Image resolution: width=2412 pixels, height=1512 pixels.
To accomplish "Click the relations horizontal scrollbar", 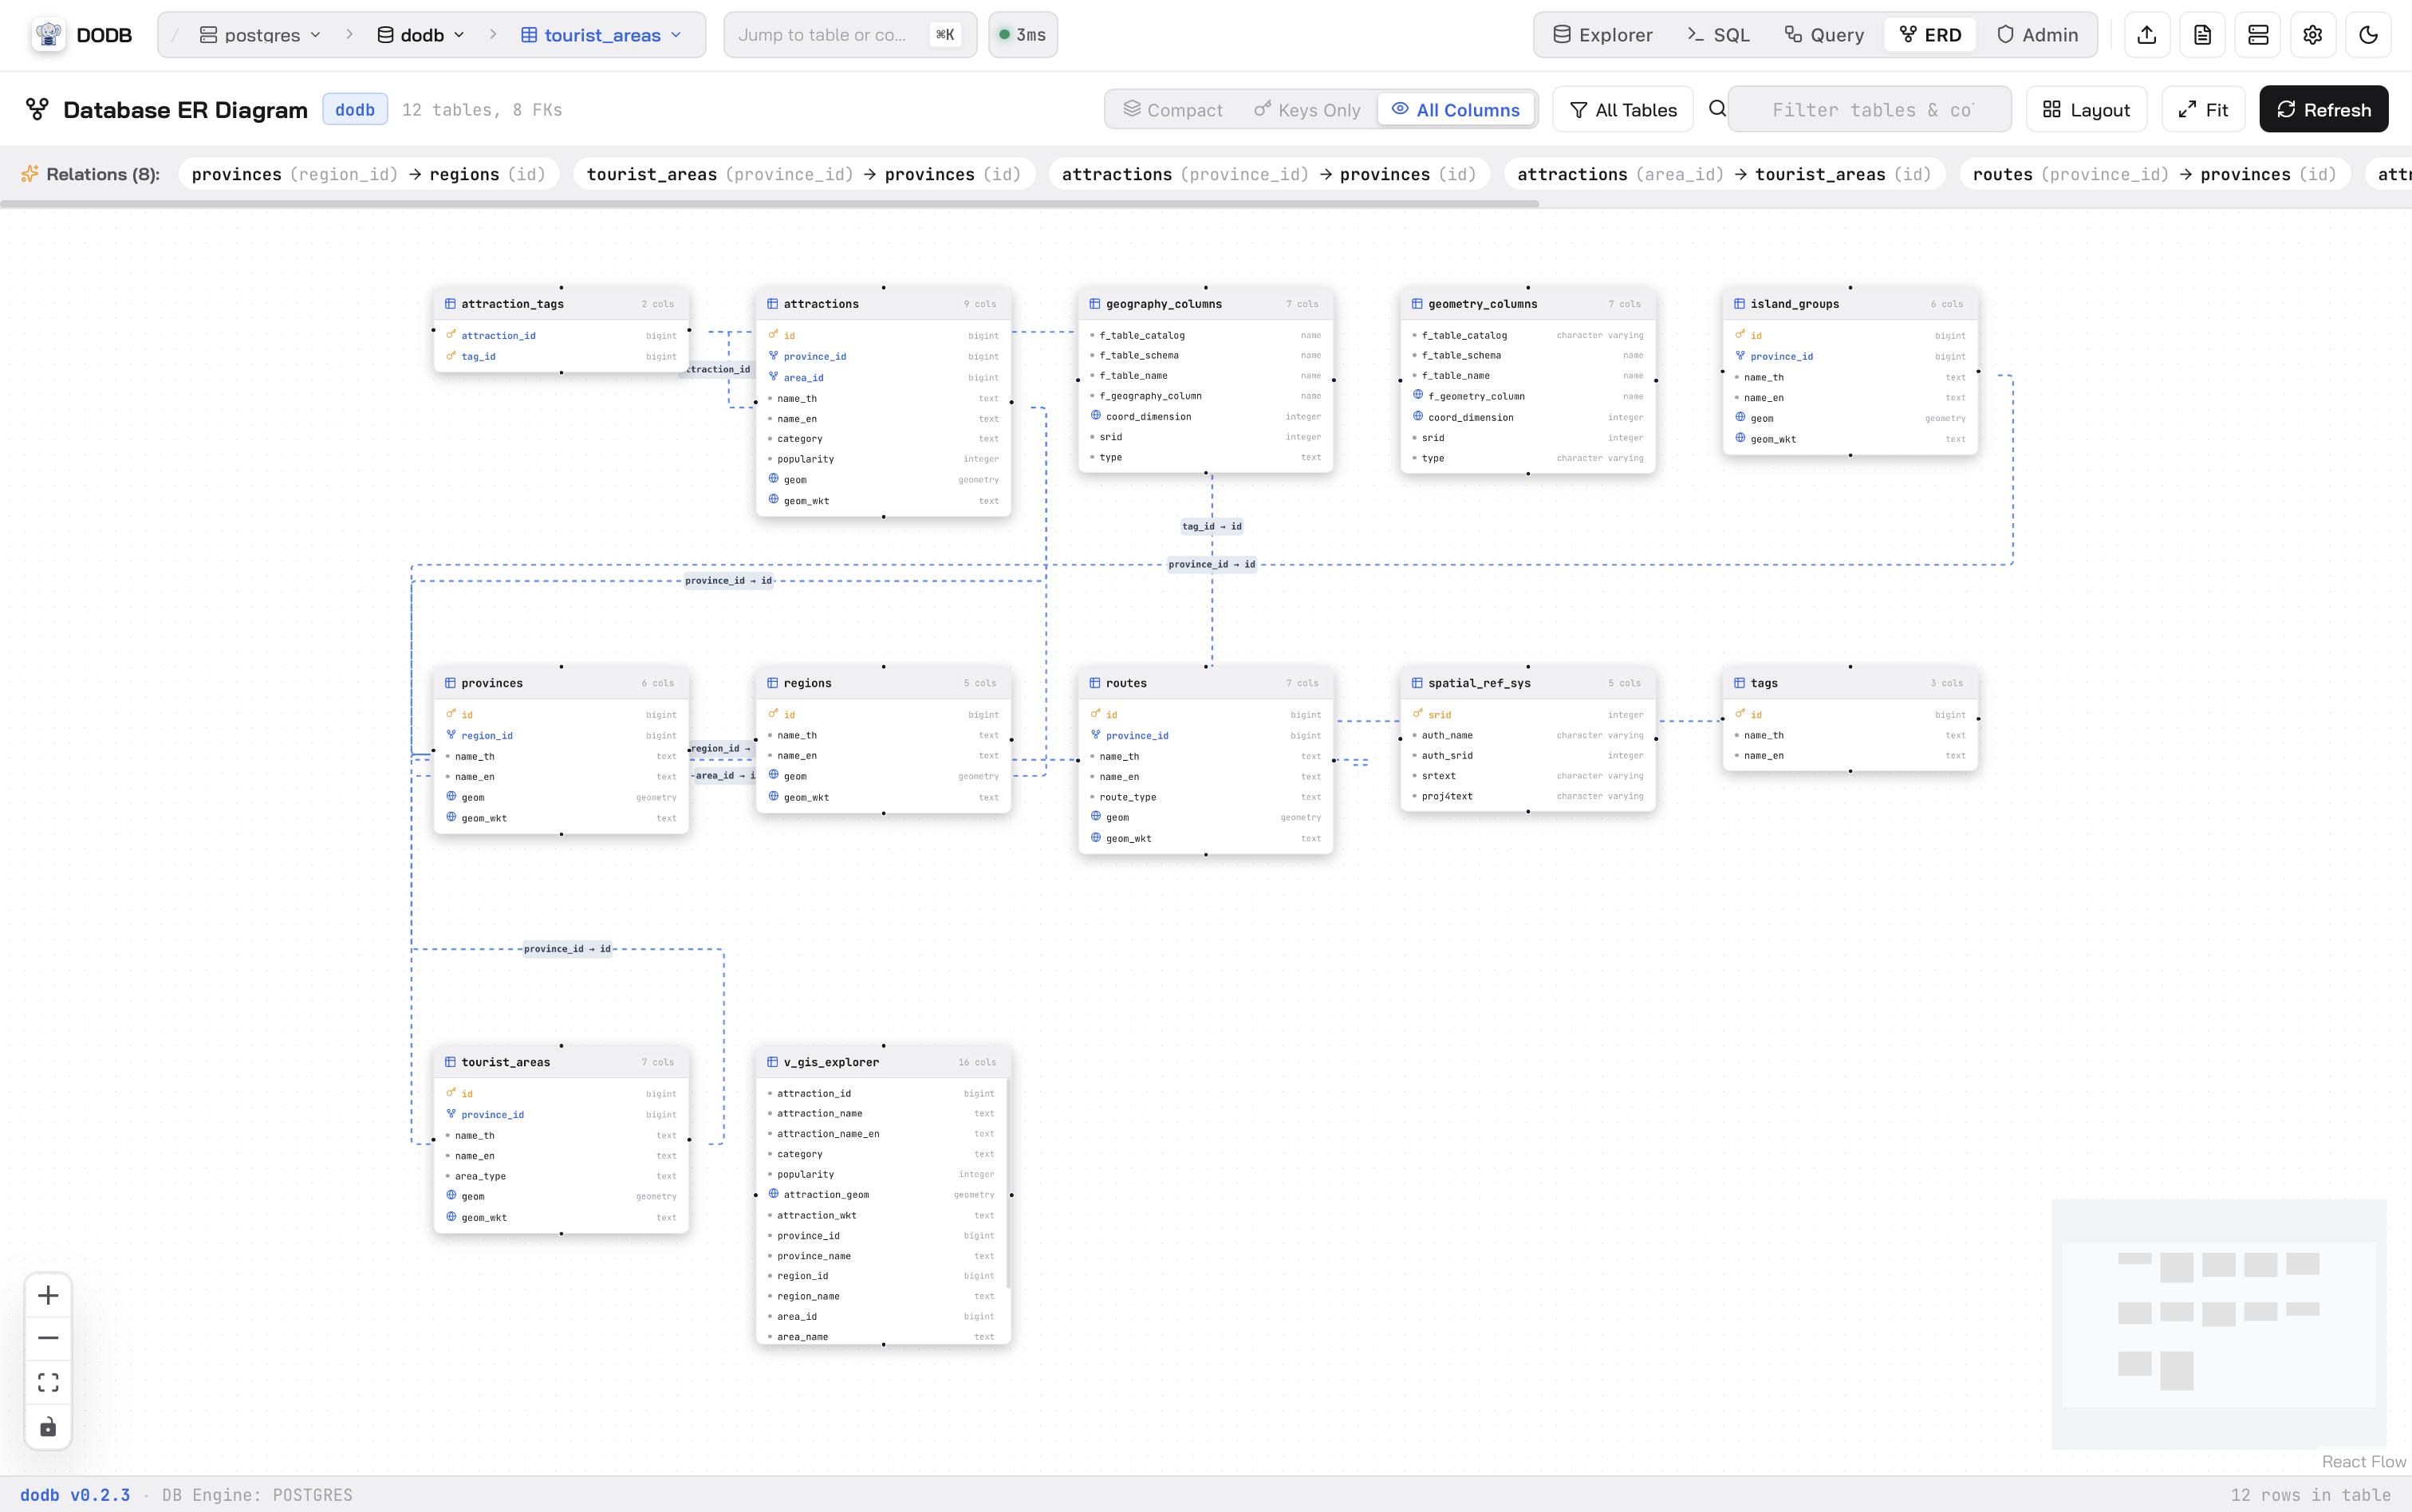I will pos(770,204).
